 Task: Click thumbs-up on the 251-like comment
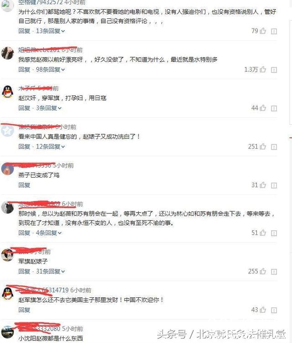[263, 146]
